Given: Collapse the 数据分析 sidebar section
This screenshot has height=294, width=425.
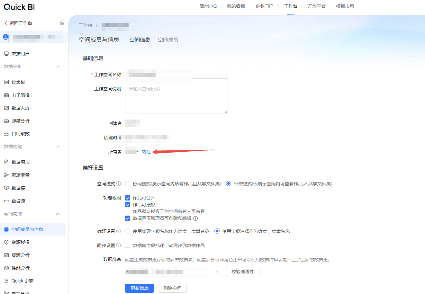Looking at the screenshot, I should click(x=58, y=67).
